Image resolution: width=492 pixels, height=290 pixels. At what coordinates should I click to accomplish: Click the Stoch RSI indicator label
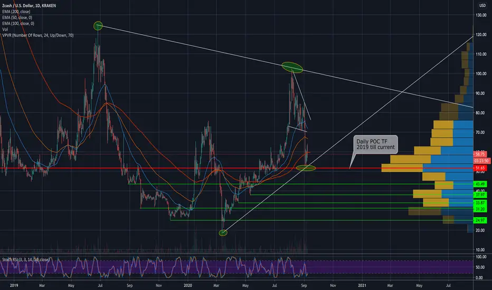coord(26,259)
